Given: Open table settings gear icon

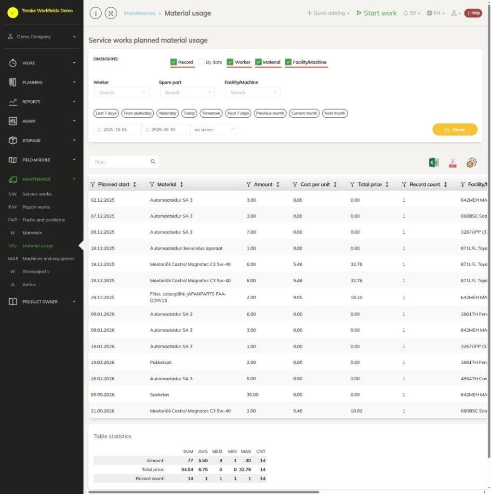Looking at the screenshot, I should (471, 163).
